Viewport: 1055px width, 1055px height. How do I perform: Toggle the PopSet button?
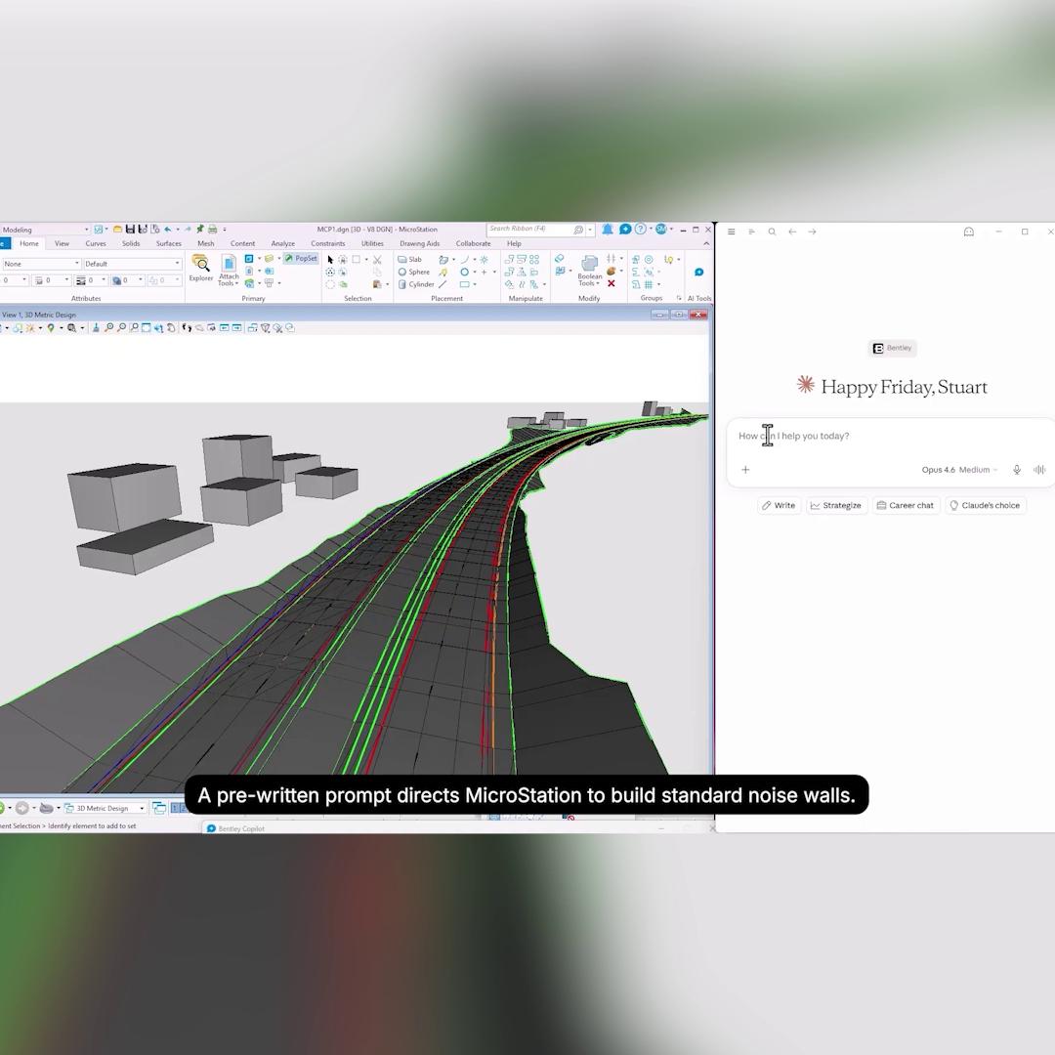pos(301,258)
